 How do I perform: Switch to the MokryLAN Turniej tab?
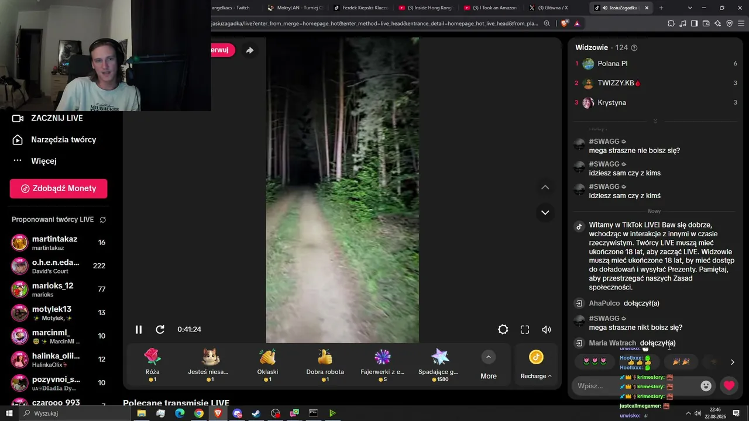pos(294,8)
